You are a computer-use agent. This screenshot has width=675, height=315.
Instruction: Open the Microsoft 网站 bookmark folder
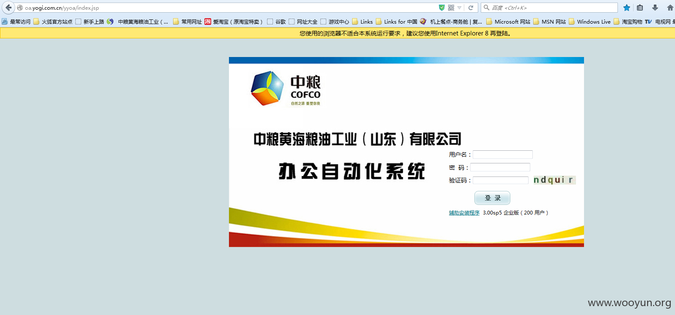[508, 22]
